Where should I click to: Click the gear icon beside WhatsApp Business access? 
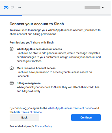click(x=12, y=49)
